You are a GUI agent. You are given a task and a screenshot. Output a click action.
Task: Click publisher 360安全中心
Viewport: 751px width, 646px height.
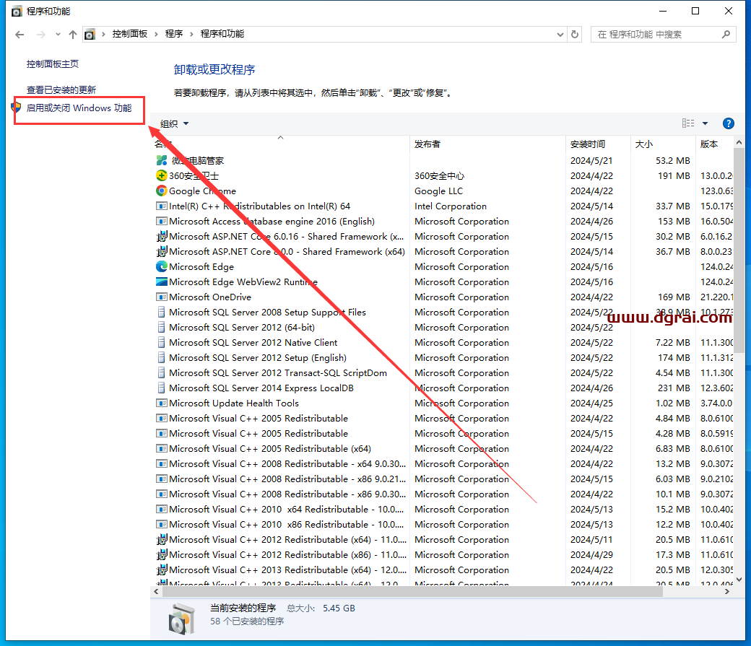point(440,175)
